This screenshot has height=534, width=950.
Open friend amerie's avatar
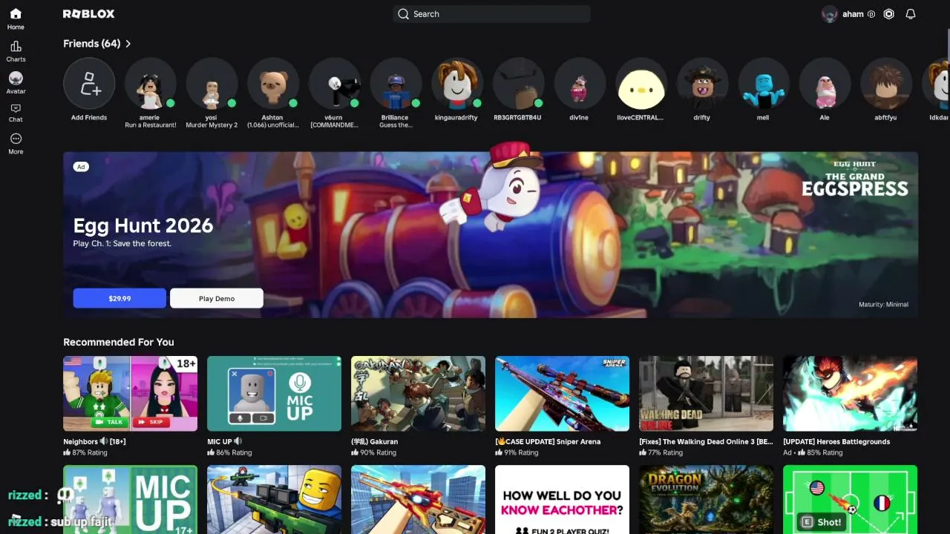click(x=151, y=84)
